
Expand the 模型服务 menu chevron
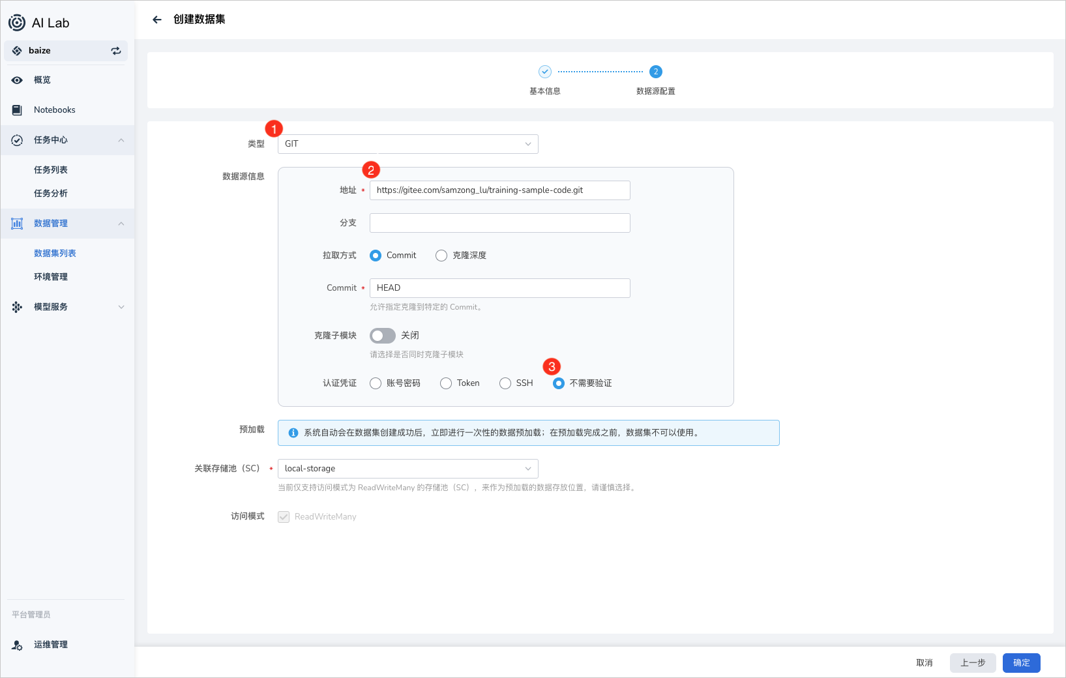pyautogui.click(x=121, y=307)
